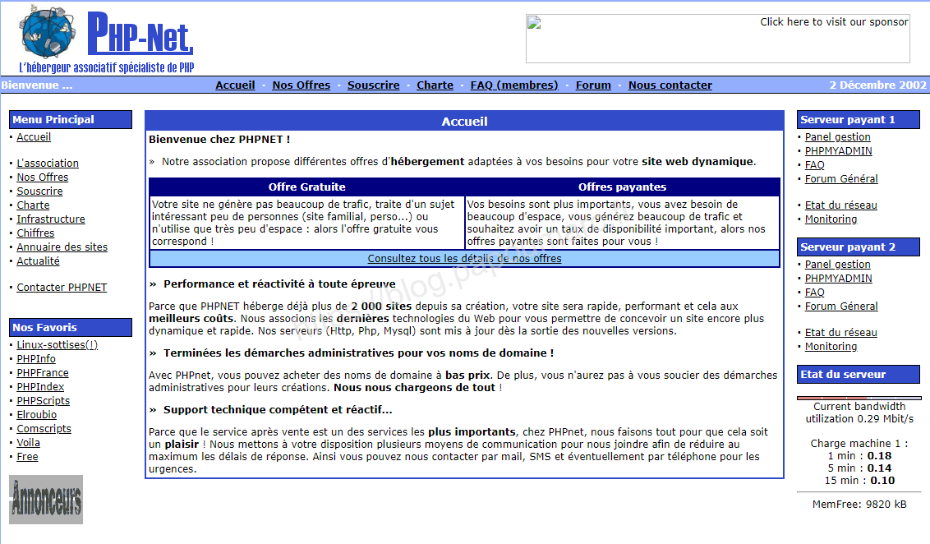
Task: Open Infrastructure in the left menu
Action: [x=51, y=219]
